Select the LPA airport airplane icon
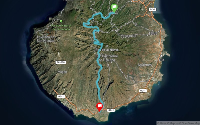The width and height of the screenshot is (200, 125). (x=161, y=56)
